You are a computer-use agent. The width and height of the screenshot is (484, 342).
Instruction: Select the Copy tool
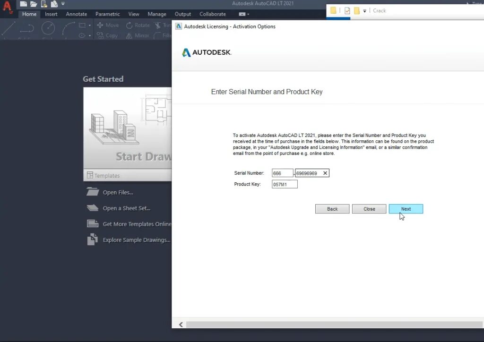[x=107, y=35]
